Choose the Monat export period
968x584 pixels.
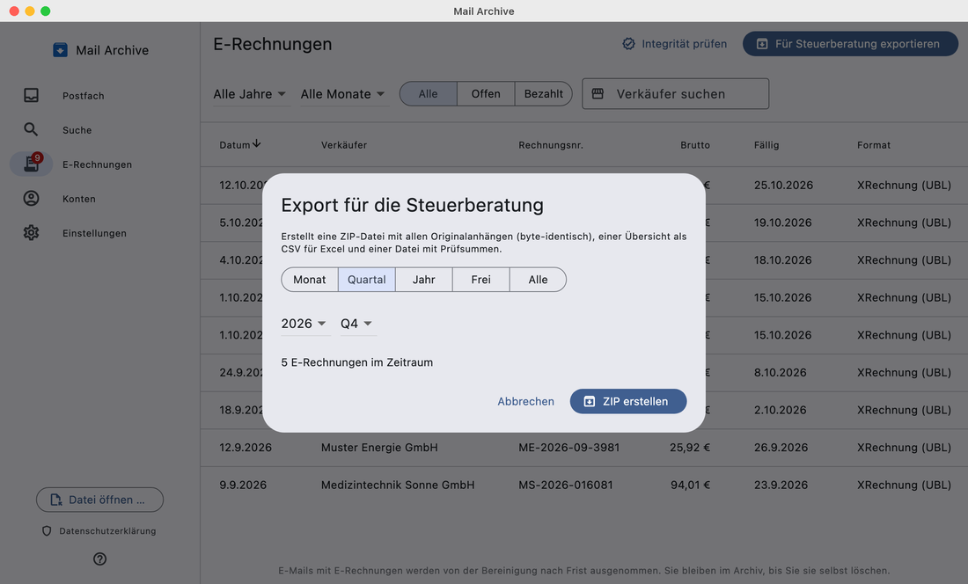tap(309, 280)
